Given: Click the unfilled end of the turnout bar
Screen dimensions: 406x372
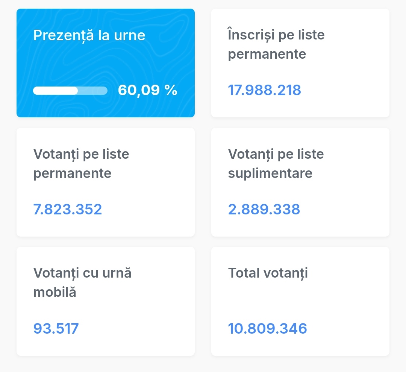Looking at the screenshot, I should click(x=93, y=91).
